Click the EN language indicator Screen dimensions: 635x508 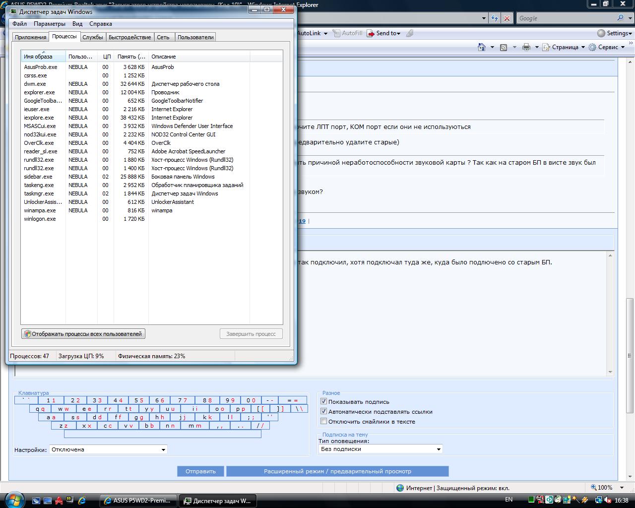(x=508, y=500)
